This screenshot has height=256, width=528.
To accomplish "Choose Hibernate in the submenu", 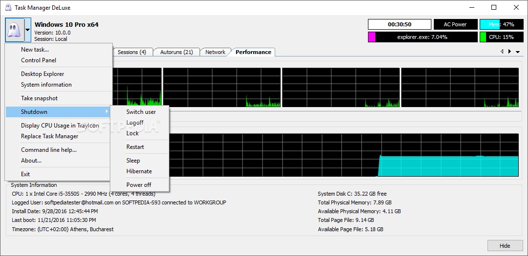I will click(x=139, y=171).
